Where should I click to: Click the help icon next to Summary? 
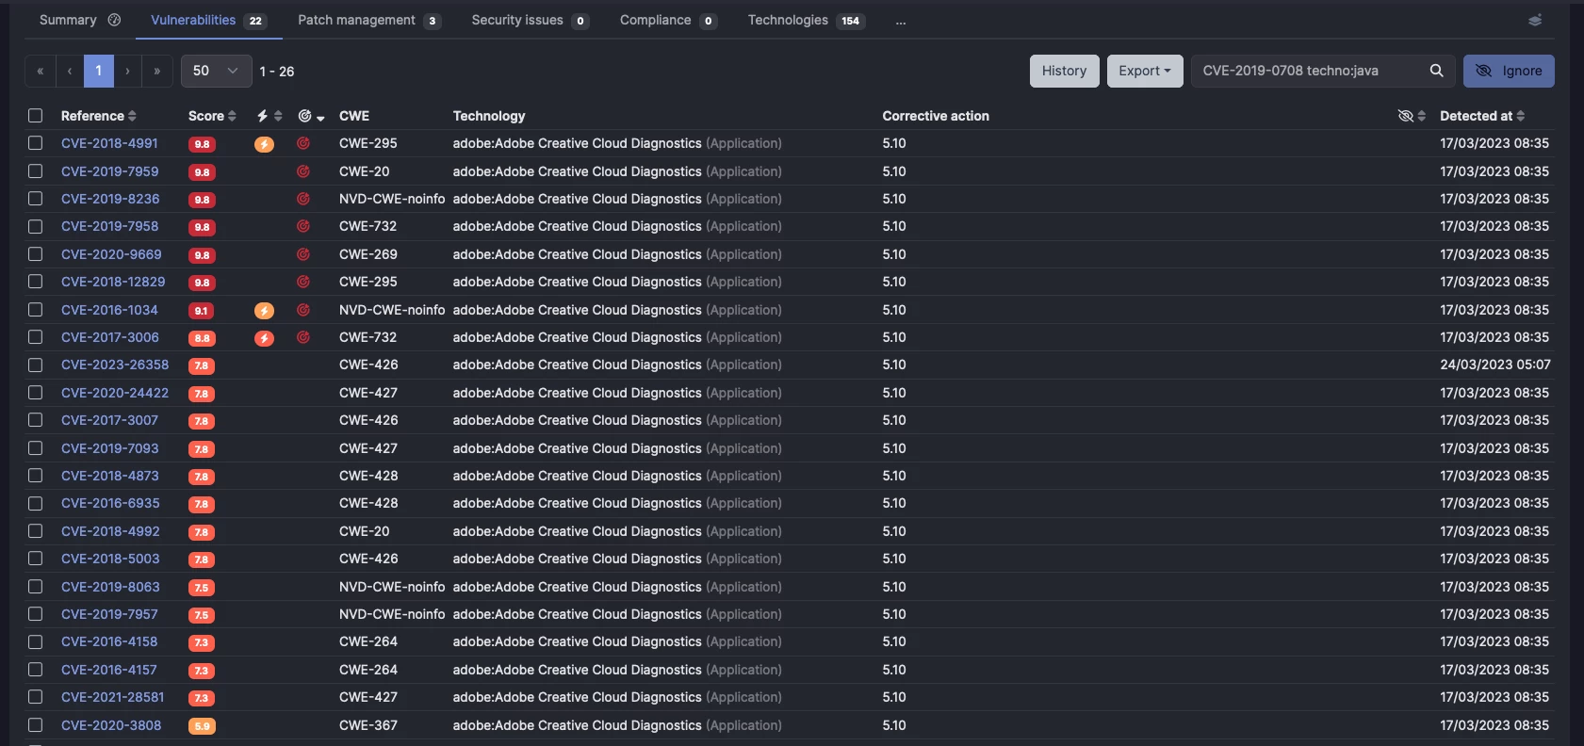coord(114,20)
